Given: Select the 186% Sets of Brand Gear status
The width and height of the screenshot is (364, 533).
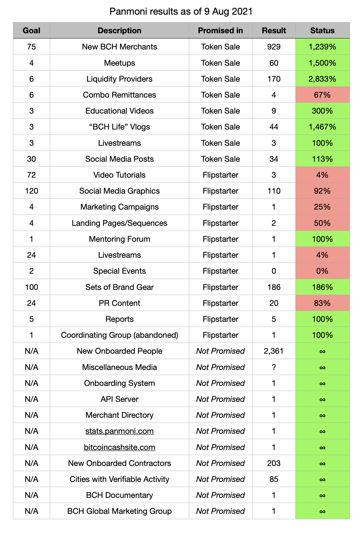Looking at the screenshot, I should pos(323,287).
